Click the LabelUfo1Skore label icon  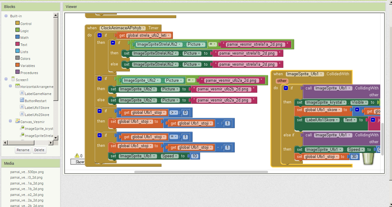click(22, 107)
